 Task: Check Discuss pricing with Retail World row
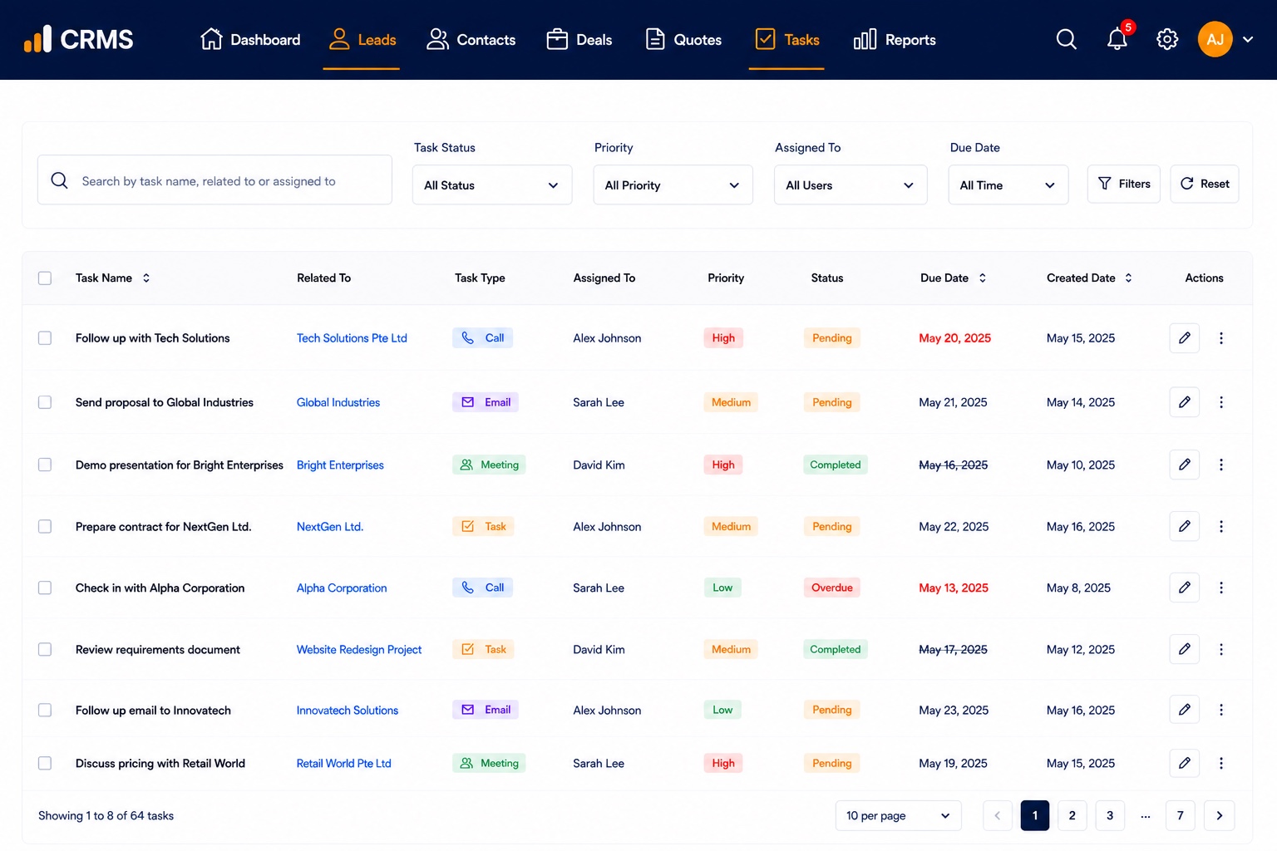(45, 763)
